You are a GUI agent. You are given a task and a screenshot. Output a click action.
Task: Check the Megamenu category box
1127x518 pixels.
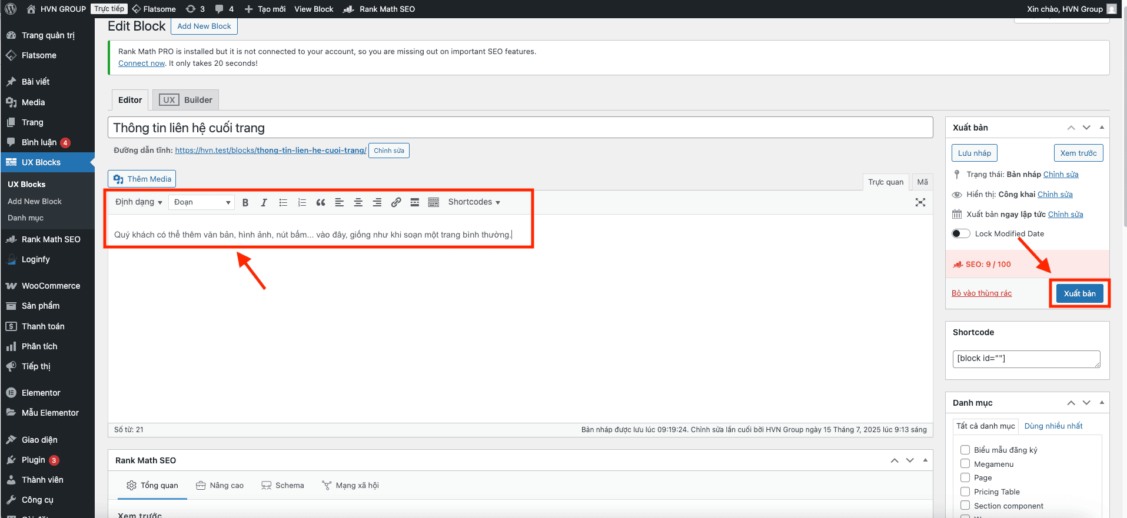pos(965,464)
